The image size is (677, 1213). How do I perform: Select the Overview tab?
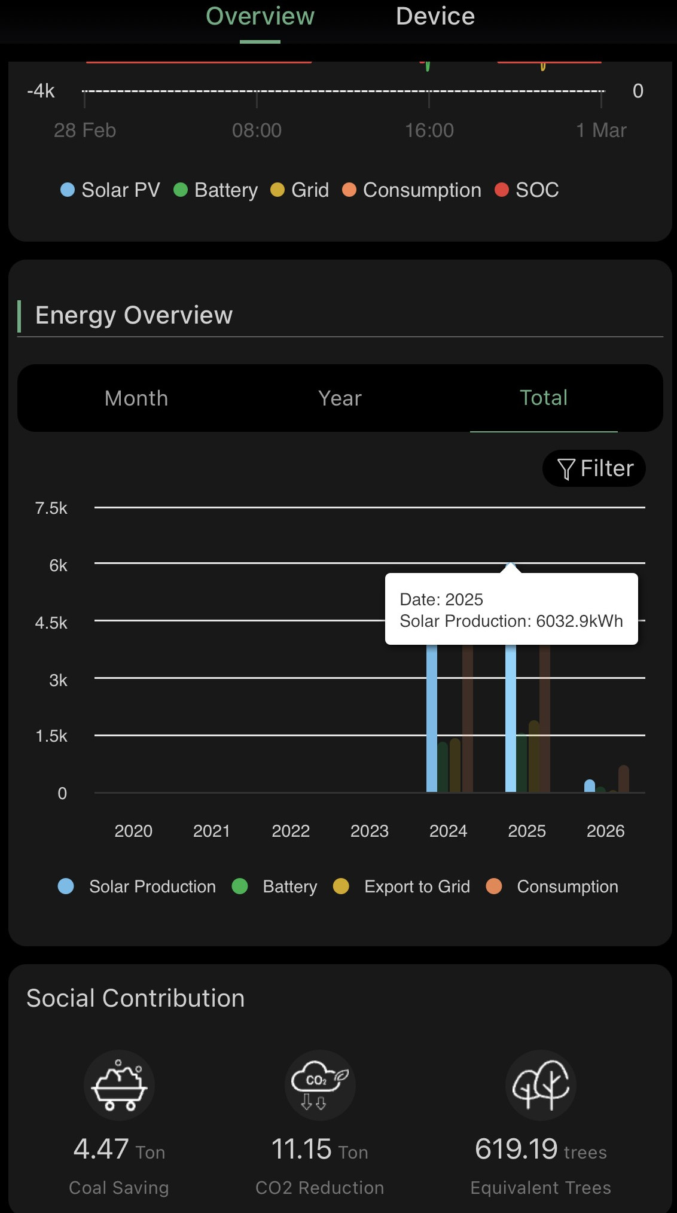[260, 17]
